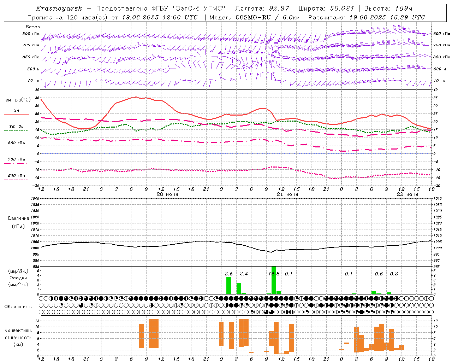
Task: Click the tallest green precipitation bar at 15.8
Action: pyautogui.click(x=274, y=280)
